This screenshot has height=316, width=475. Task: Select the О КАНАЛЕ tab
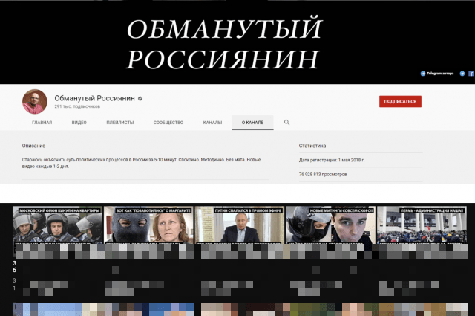click(252, 122)
